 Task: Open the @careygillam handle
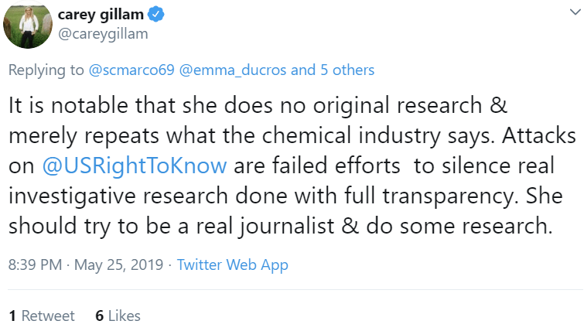(x=103, y=34)
